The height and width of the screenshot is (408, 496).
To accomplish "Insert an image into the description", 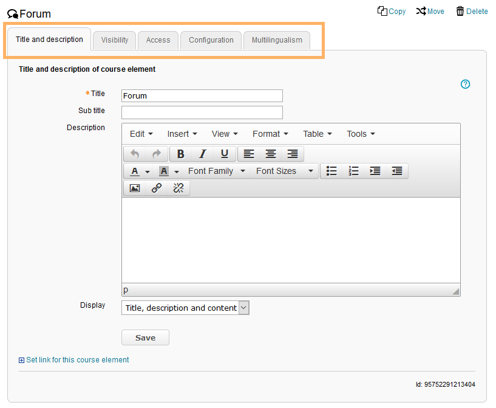I will coord(135,188).
